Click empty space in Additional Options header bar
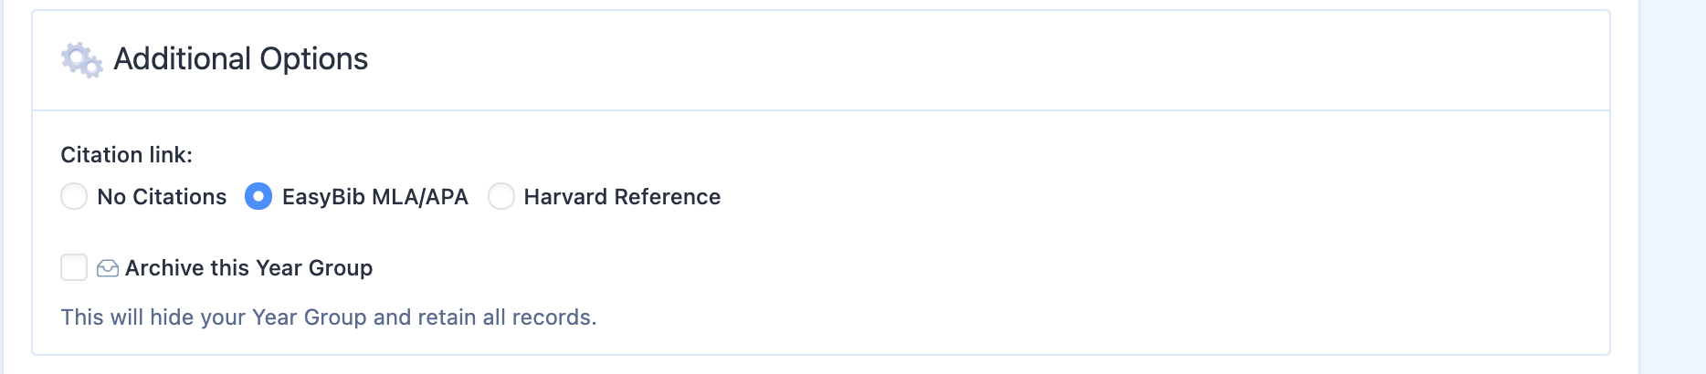This screenshot has height=374, width=1706. pos(986,60)
